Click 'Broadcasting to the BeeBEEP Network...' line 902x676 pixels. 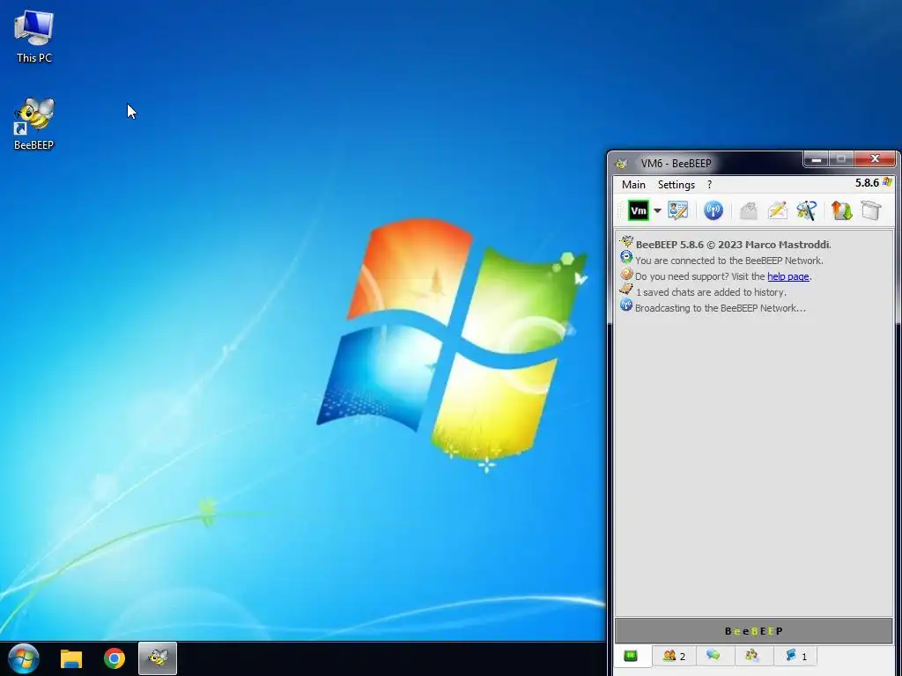tap(721, 308)
